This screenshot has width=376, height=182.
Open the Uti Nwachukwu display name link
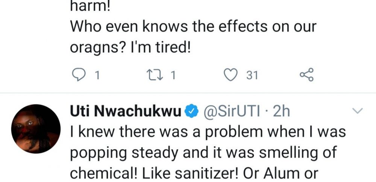[x=126, y=111]
